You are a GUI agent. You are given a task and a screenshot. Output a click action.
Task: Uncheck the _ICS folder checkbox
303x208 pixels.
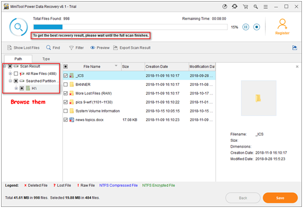coord(66,75)
